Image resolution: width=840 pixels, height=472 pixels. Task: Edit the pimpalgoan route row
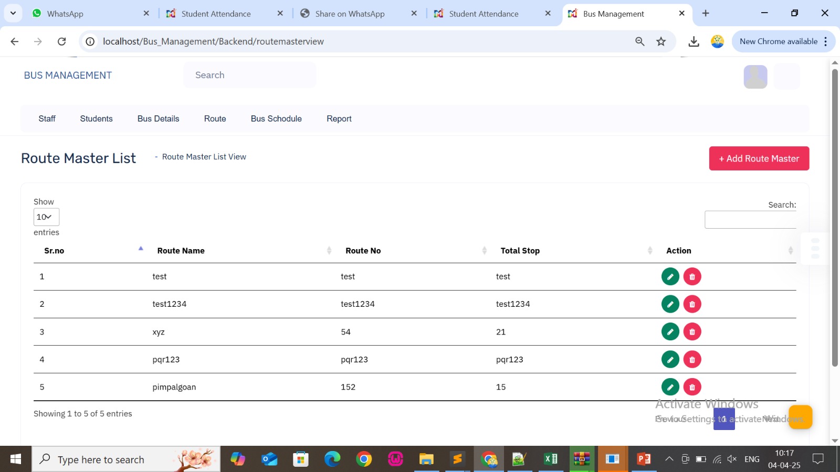(x=670, y=387)
